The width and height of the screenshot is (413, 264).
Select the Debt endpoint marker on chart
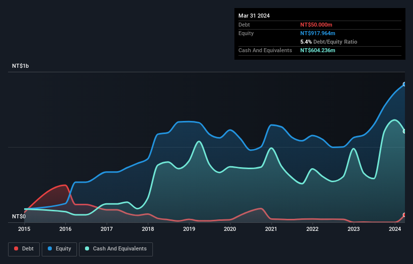point(404,215)
